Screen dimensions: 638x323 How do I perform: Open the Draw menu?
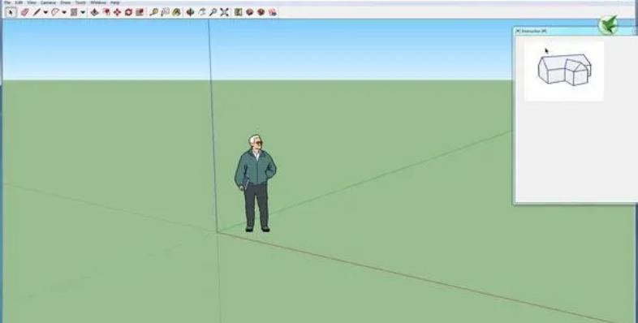(66, 2)
